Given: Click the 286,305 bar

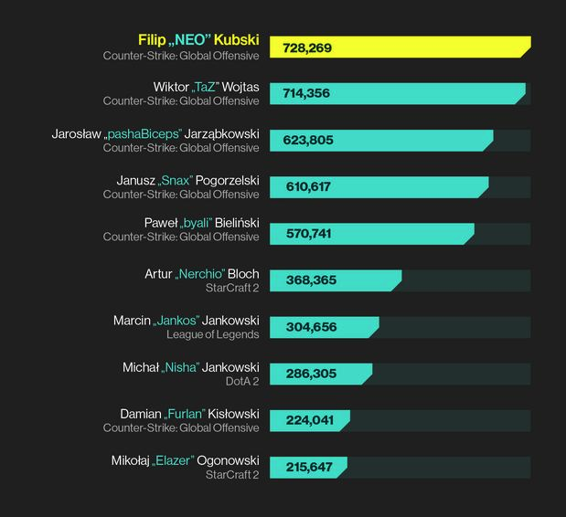Looking at the screenshot, I should click(321, 374).
